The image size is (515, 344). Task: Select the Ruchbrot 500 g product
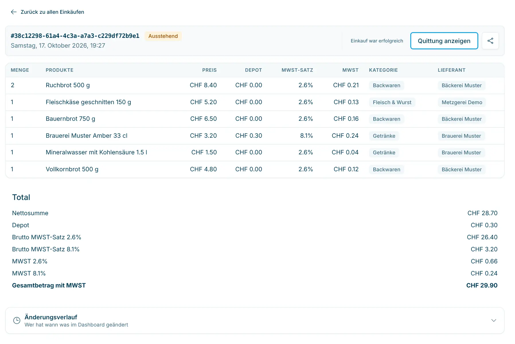(68, 85)
